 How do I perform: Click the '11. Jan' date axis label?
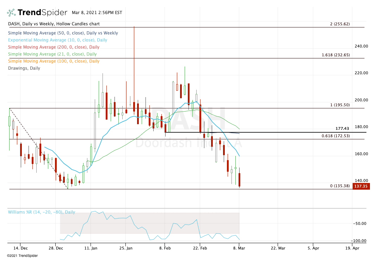point(91,248)
